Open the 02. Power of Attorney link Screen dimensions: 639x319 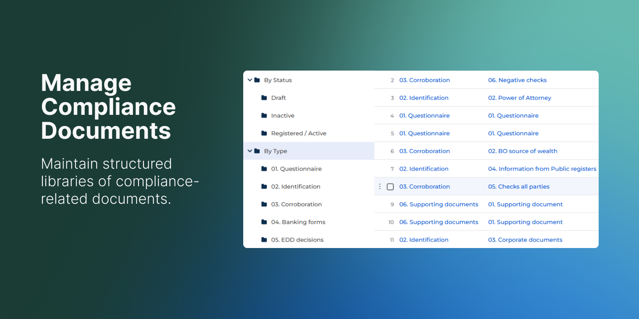point(520,98)
